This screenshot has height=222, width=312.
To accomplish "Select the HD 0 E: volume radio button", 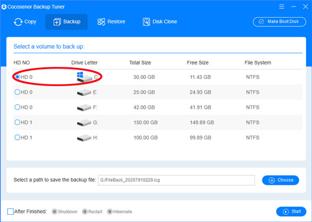I will pyautogui.click(x=17, y=92).
